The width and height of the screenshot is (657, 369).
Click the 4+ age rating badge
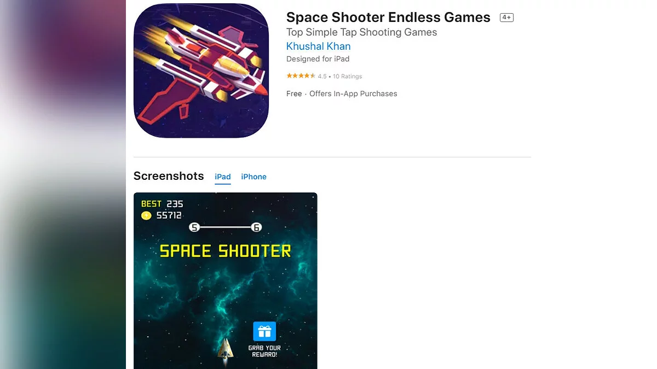click(506, 17)
